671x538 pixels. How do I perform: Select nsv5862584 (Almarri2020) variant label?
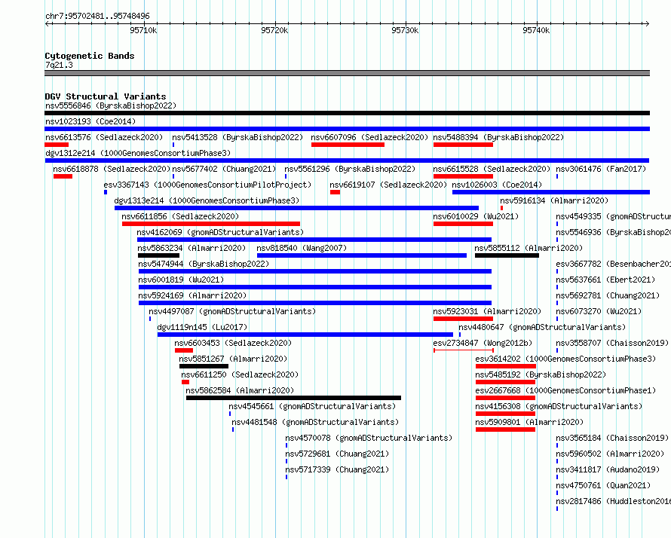(x=240, y=390)
